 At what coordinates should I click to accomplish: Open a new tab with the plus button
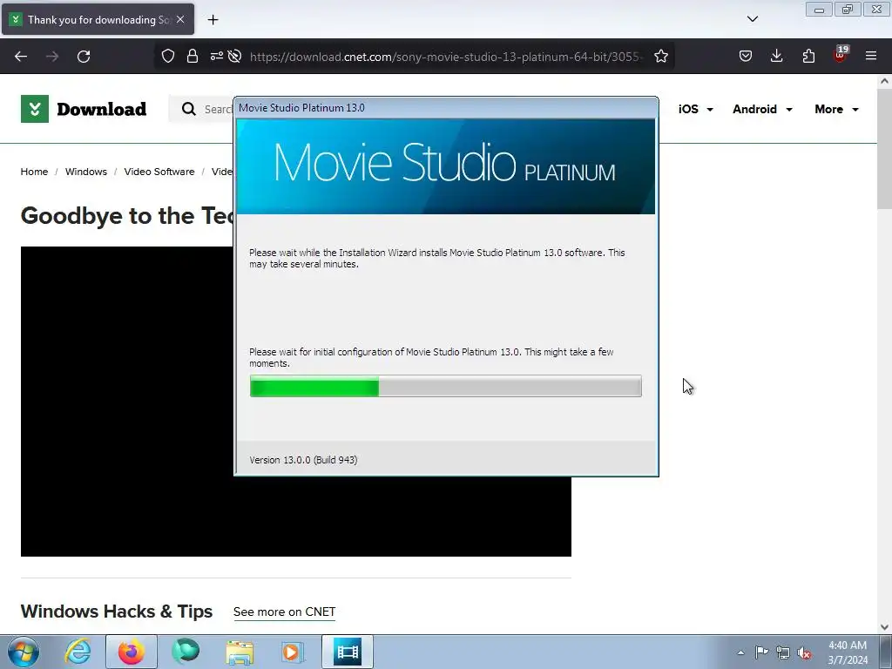tap(213, 20)
